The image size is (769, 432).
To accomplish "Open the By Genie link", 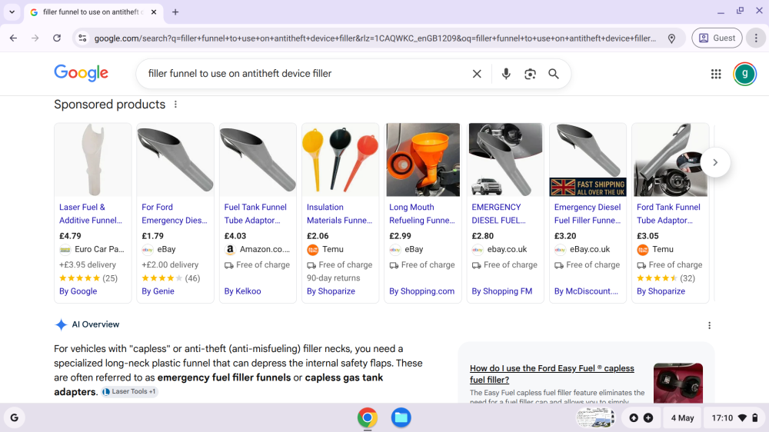I will 158,291.
